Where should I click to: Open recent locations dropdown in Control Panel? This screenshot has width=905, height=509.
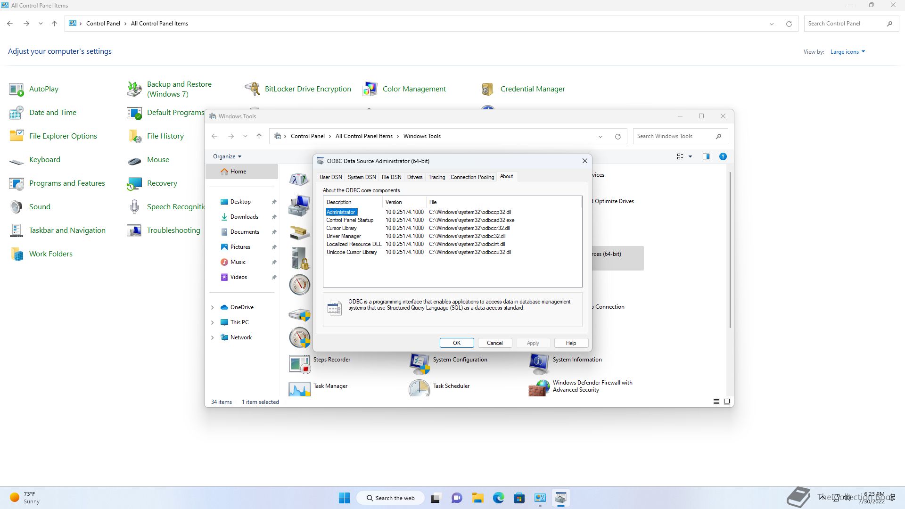click(41, 24)
